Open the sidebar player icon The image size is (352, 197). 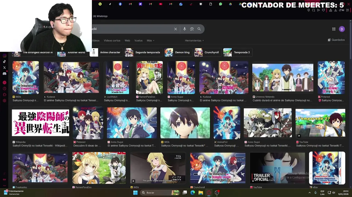point(4,83)
